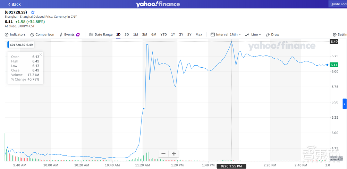Select the 1M time range
This screenshot has width=347, height=169.
[135, 35]
